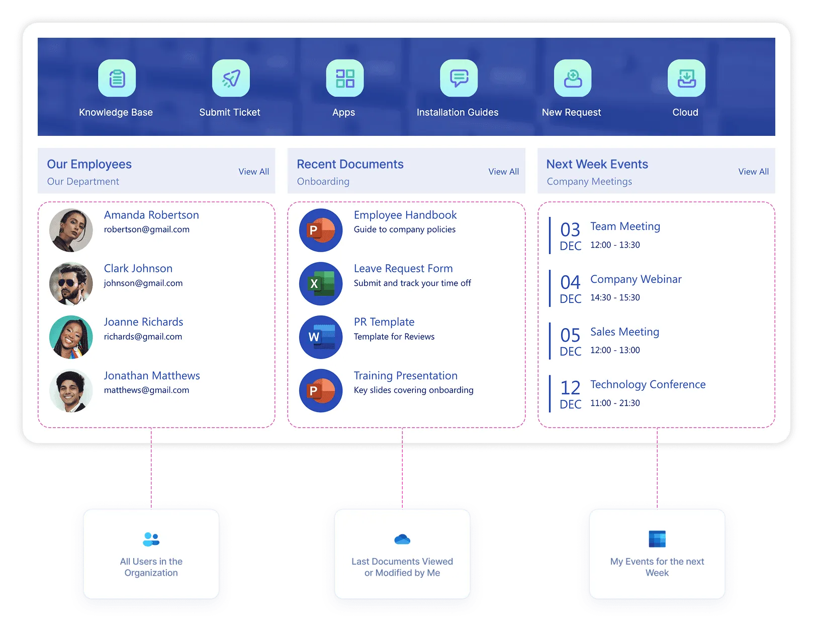Open the Training Presentation title

coord(406,375)
